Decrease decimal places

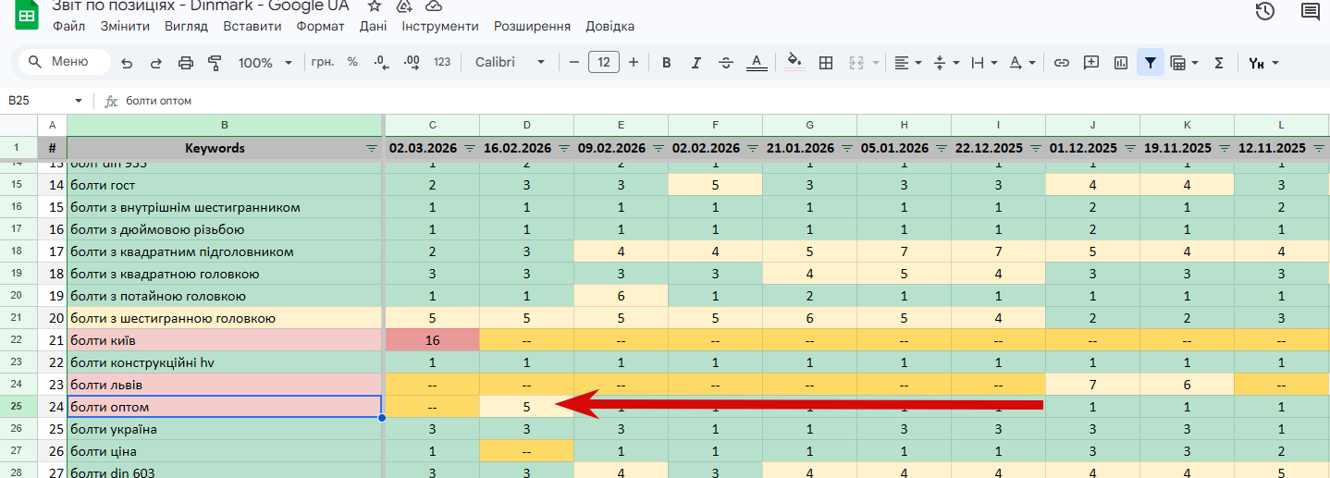(x=381, y=62)
